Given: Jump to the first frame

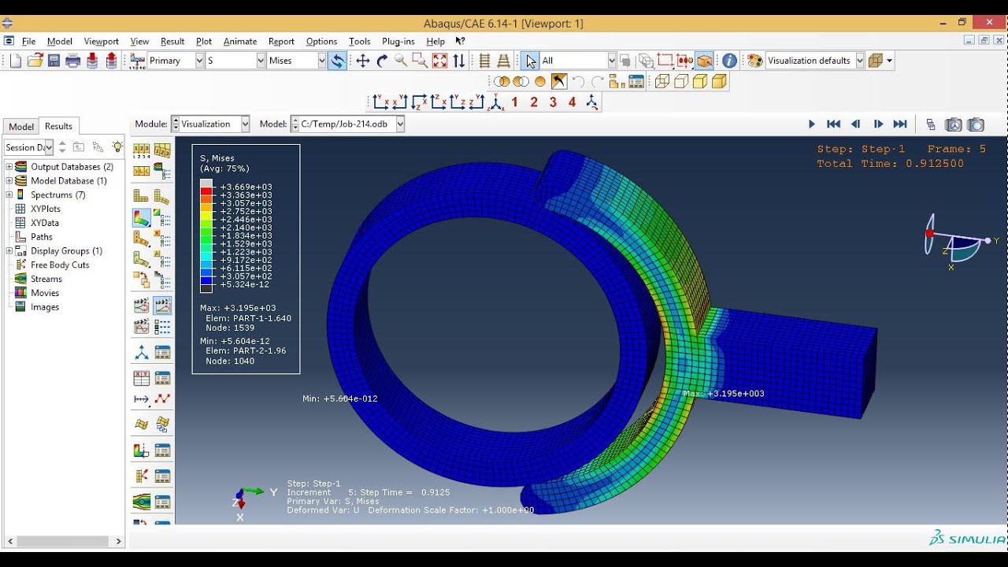Looking at the screenshot, I should click(x=833, y=124).
